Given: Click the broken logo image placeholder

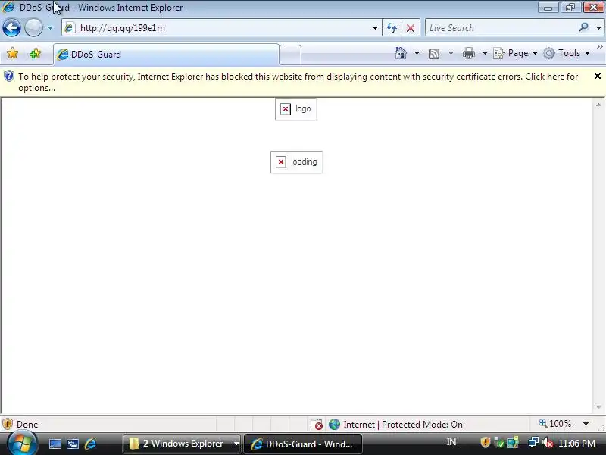Looking at the screenshot, I should pyautogui.click(x=295, y=109).
